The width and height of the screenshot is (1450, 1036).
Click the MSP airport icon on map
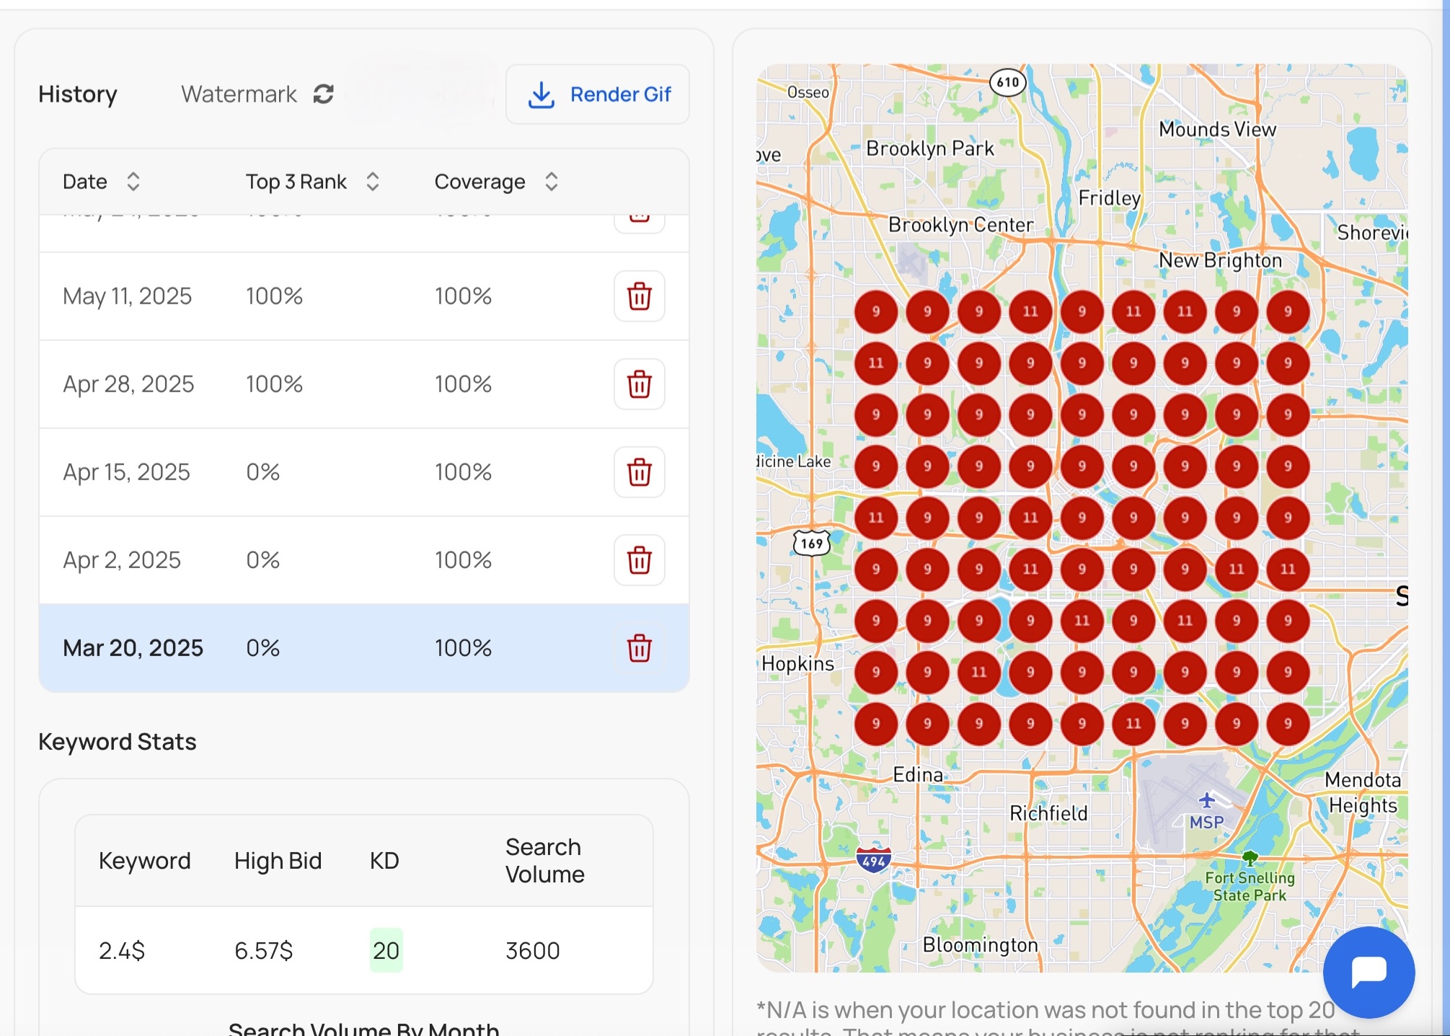1206,800
